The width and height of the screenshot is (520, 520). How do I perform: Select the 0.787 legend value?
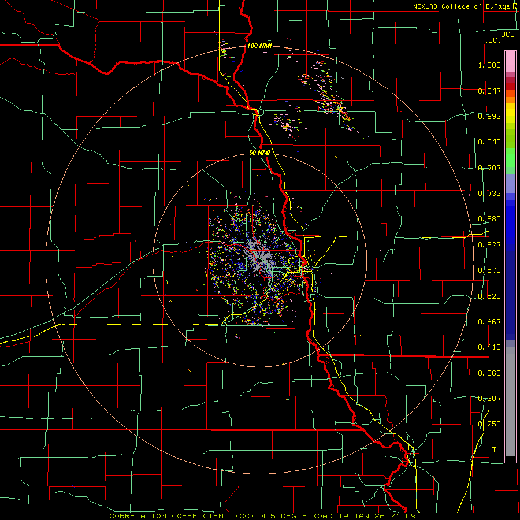(x=489, y=168)
